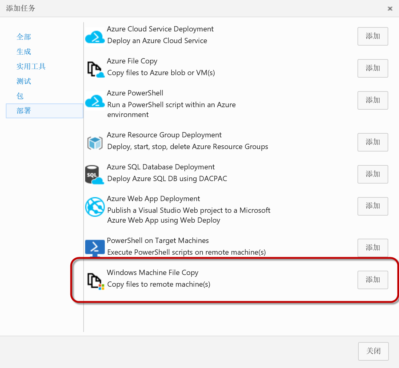
Task: Click 'Execute PowerShell scripts on remote machine(s)' text
Action: pyautogui.click(x=187, y=252)
